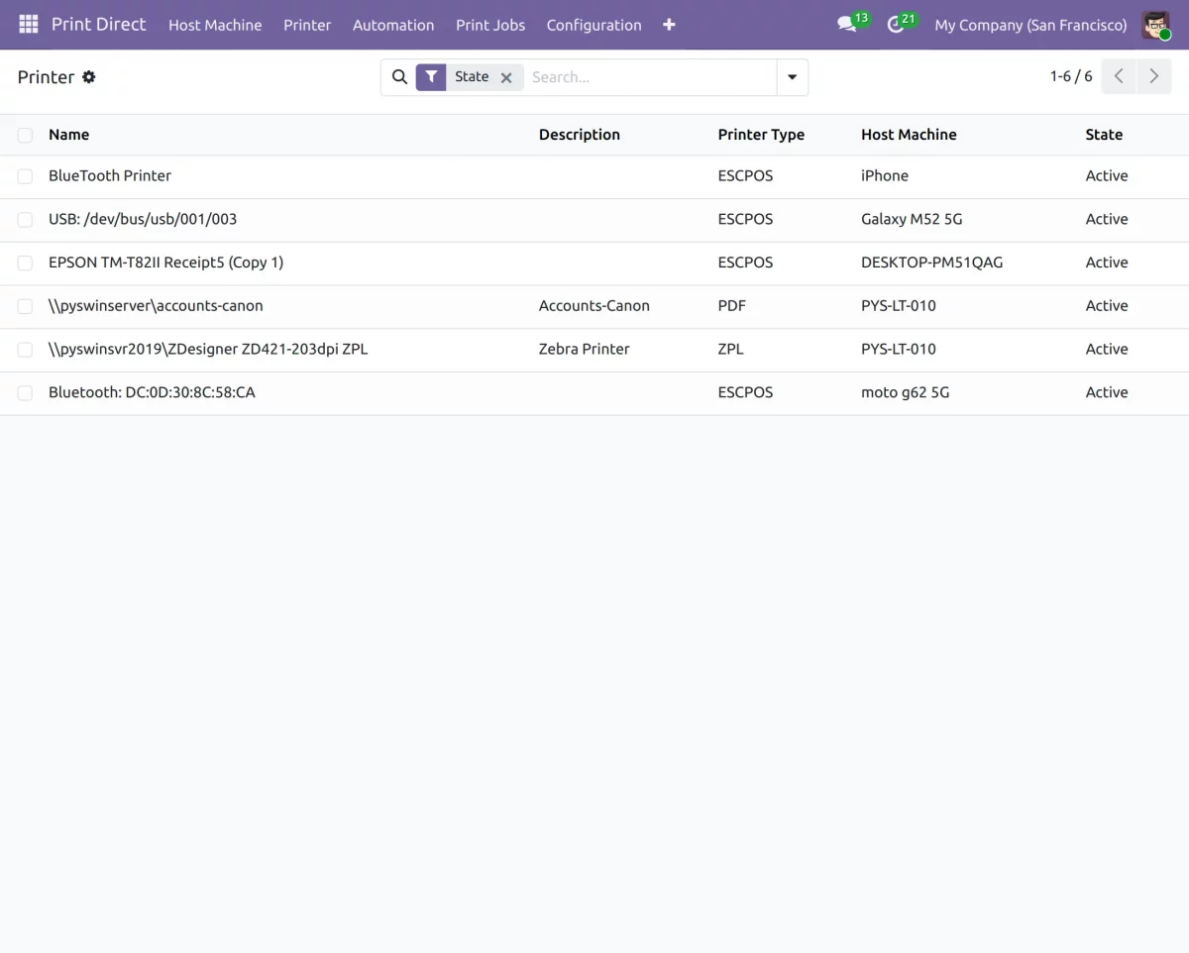
Task: Open the activities clock icon
Action: [896, 25]
